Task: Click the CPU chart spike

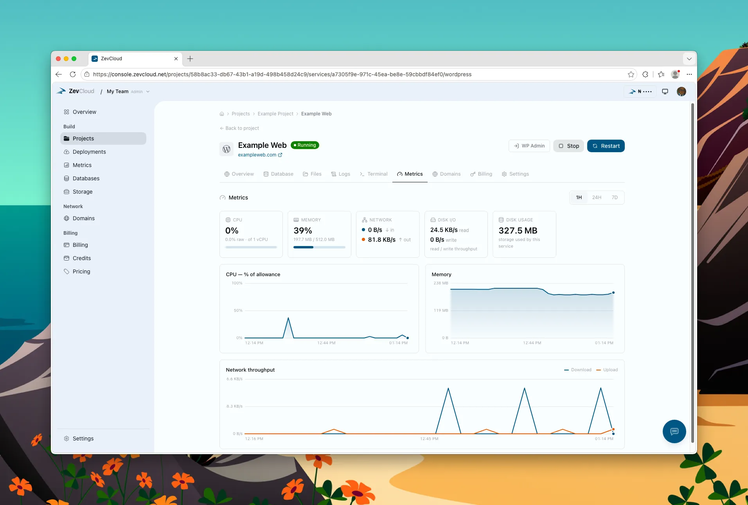Action: [x=288, y=318]
